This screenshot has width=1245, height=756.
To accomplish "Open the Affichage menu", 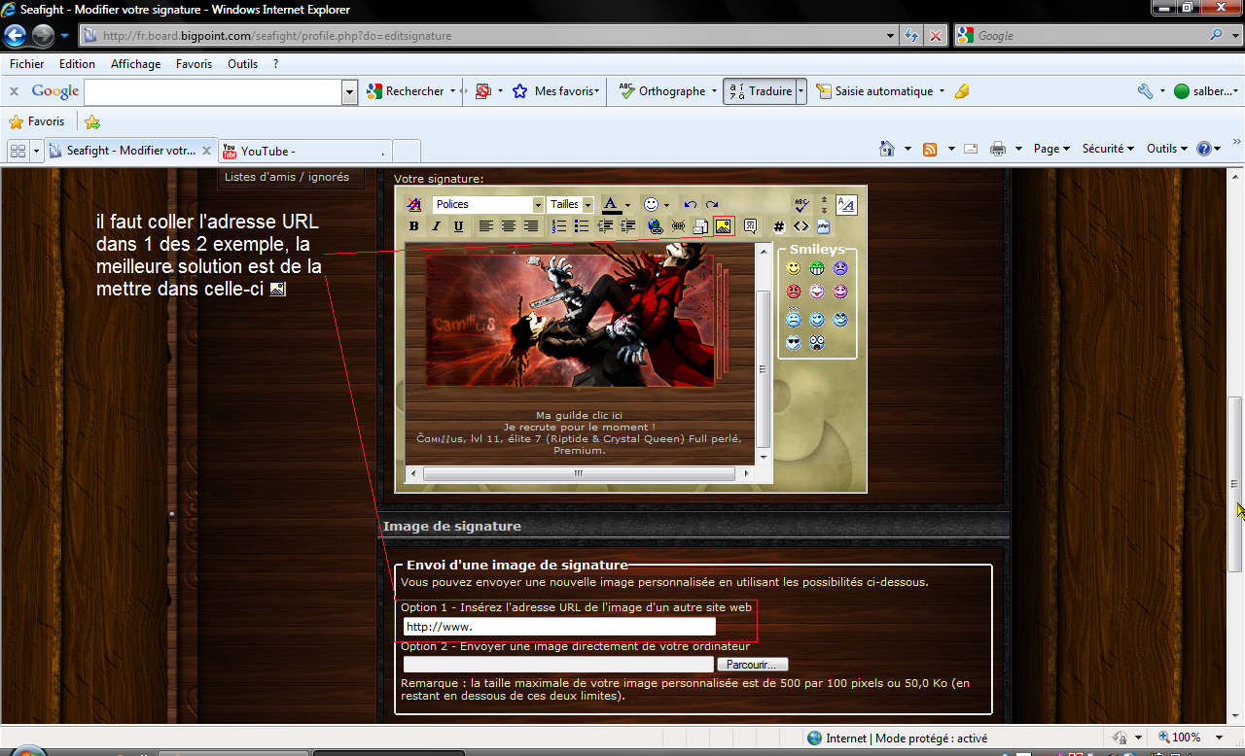I will [135, 64].
